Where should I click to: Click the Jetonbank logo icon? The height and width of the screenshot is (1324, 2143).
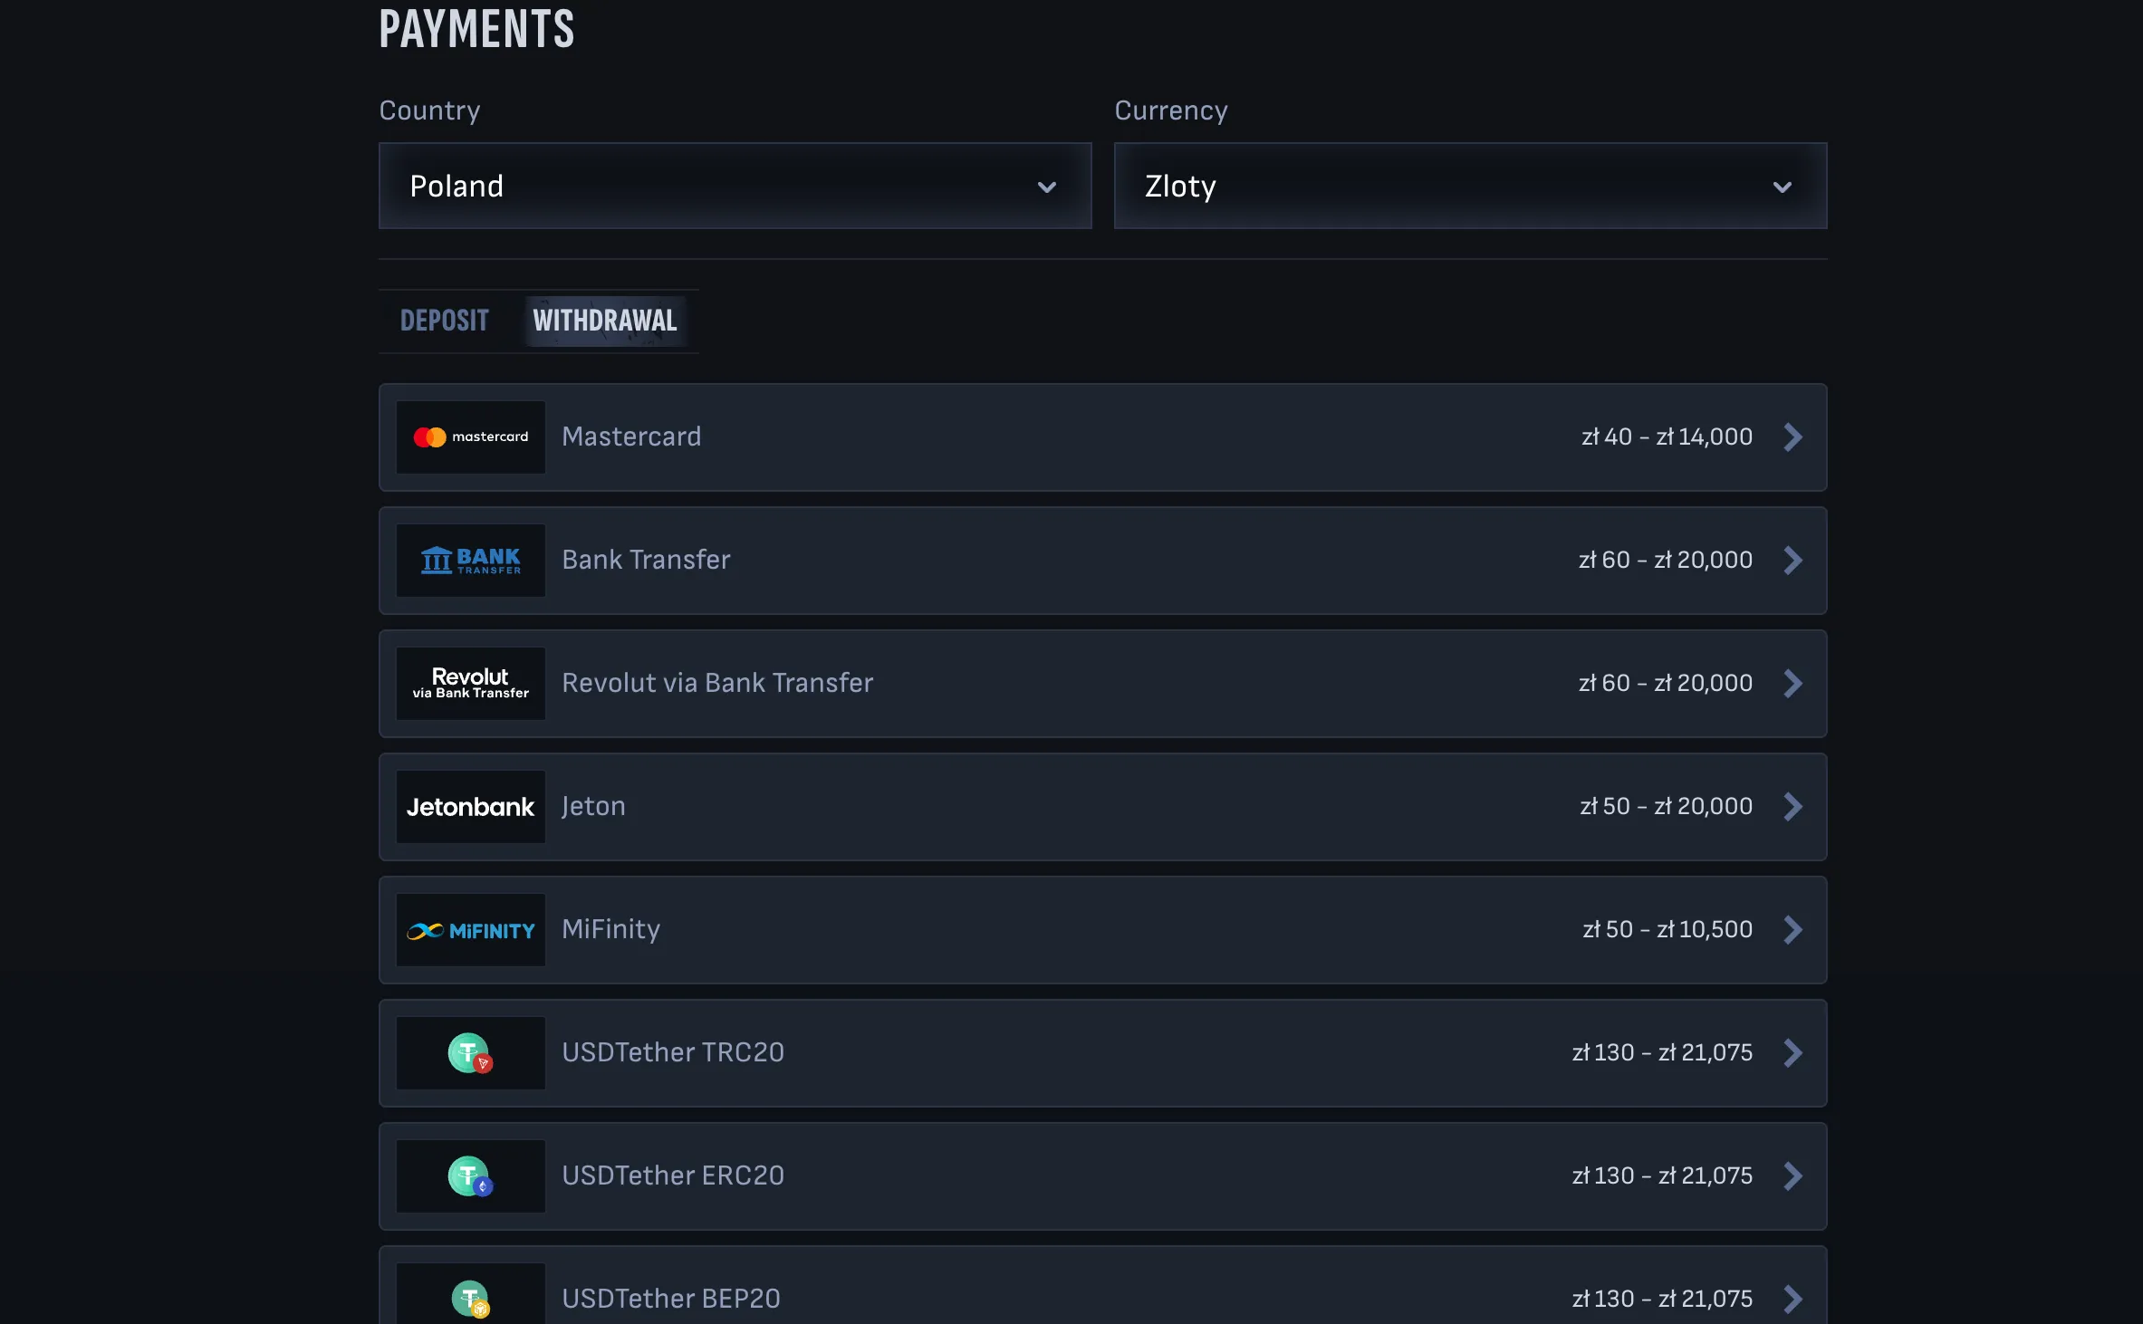point(471,807)
